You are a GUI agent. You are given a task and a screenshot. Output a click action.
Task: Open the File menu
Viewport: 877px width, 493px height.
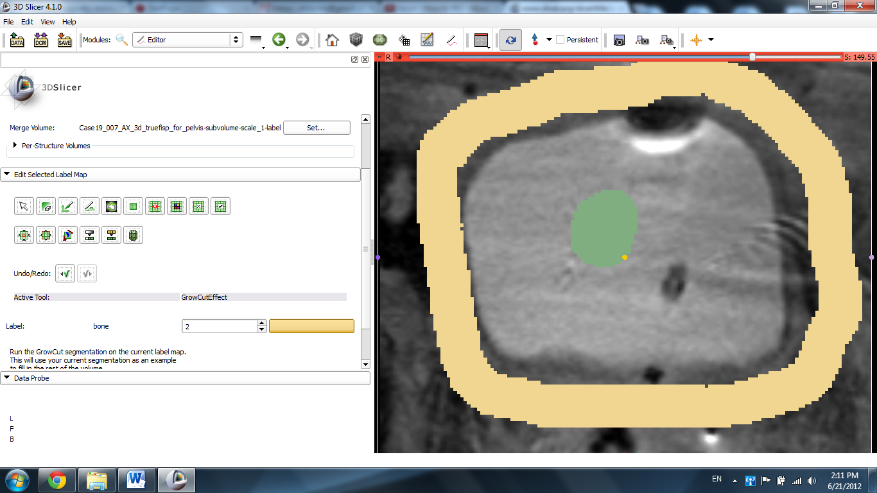(8, 22)
